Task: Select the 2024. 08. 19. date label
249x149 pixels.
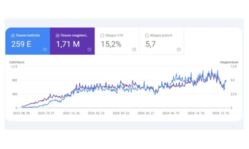Action: point(171,113)
